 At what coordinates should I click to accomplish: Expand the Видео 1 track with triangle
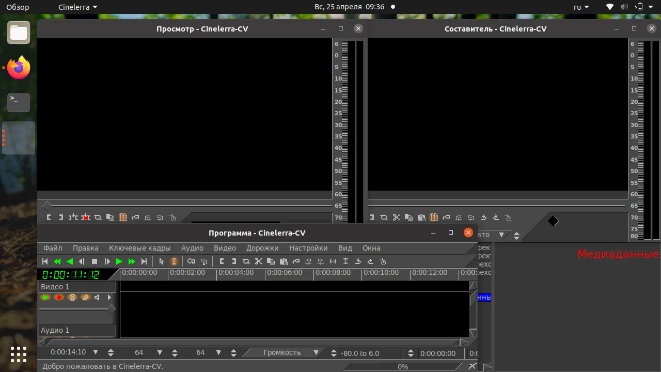click(109, 298)
